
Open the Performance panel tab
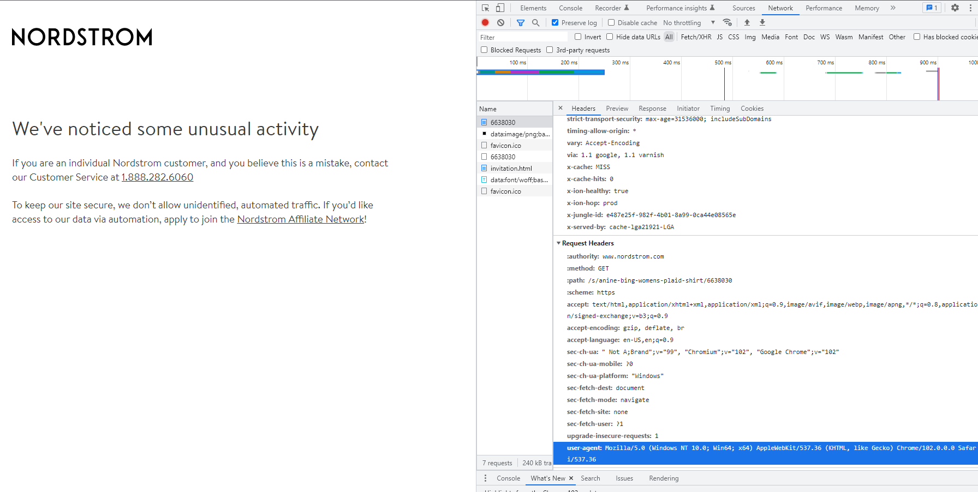pos(824,8)
